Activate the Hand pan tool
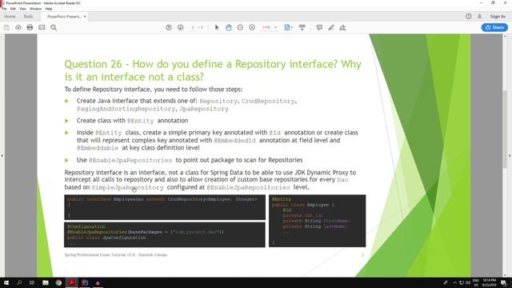 click(229, 28)
